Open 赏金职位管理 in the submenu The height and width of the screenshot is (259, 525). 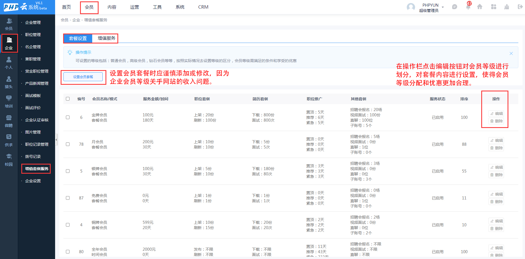click(x=37, y=71)
